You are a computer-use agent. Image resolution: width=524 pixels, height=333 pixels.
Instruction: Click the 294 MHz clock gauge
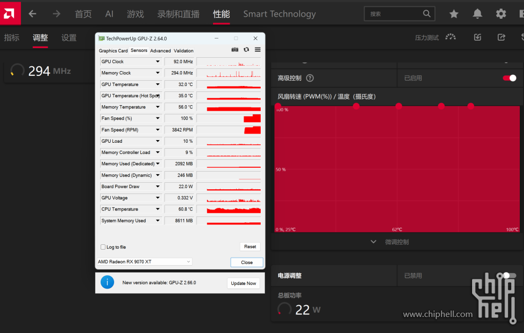17,71
